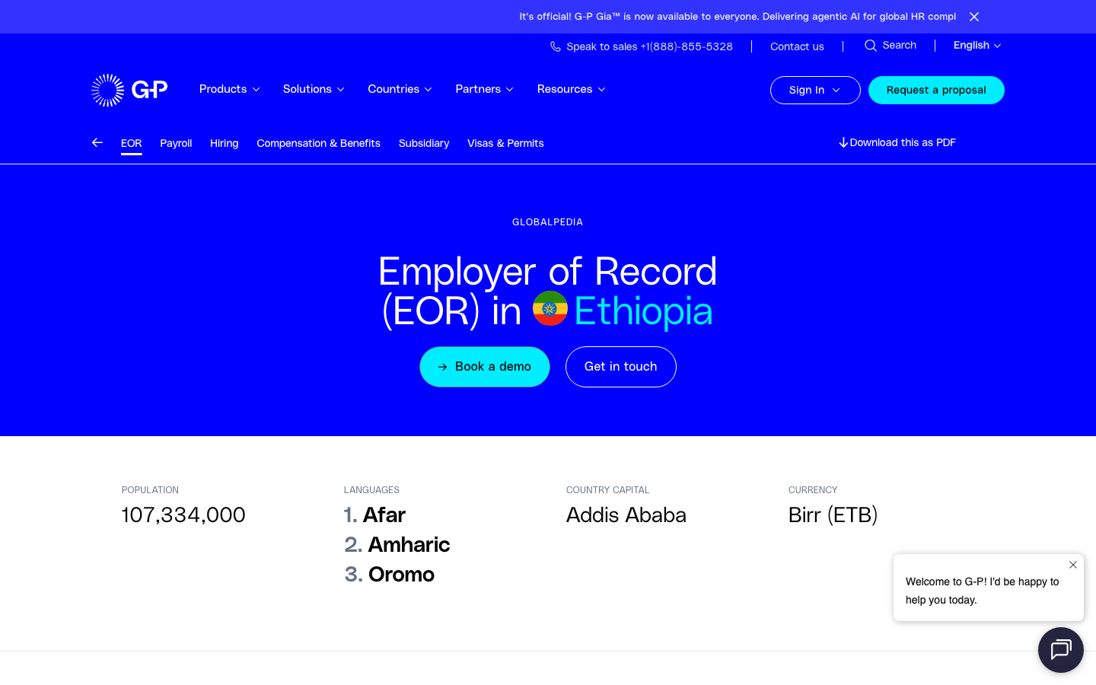Image resolution: width=1096 pixels, height=685 pixels.
Task: Click the Search text link
Action: coord(900,46)
